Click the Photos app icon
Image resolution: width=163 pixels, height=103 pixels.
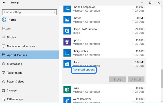tap(67, 20)
